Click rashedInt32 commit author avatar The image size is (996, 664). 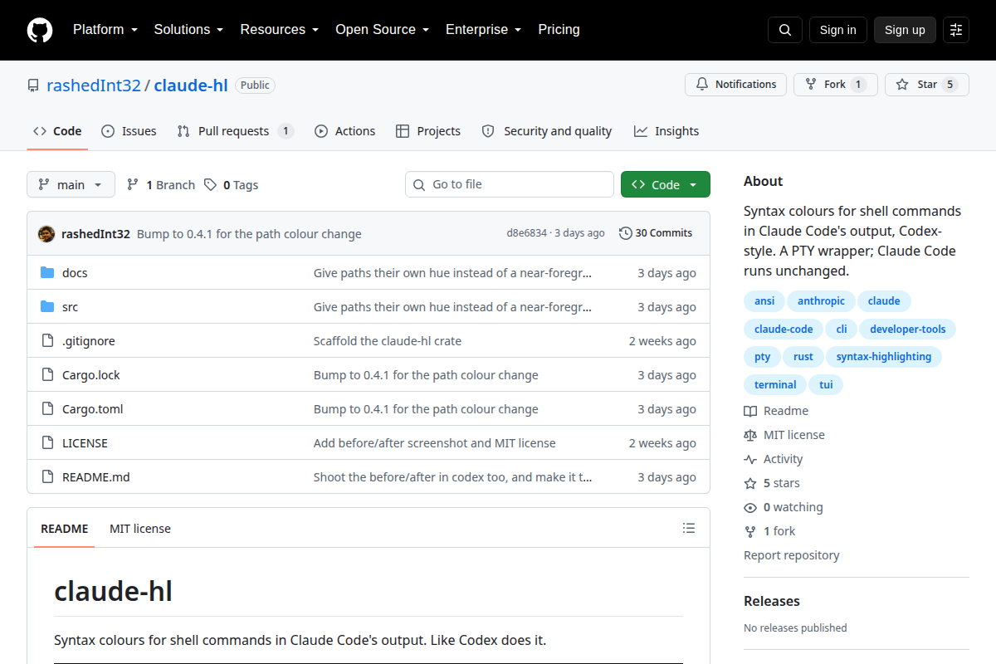tap(46, 233)
